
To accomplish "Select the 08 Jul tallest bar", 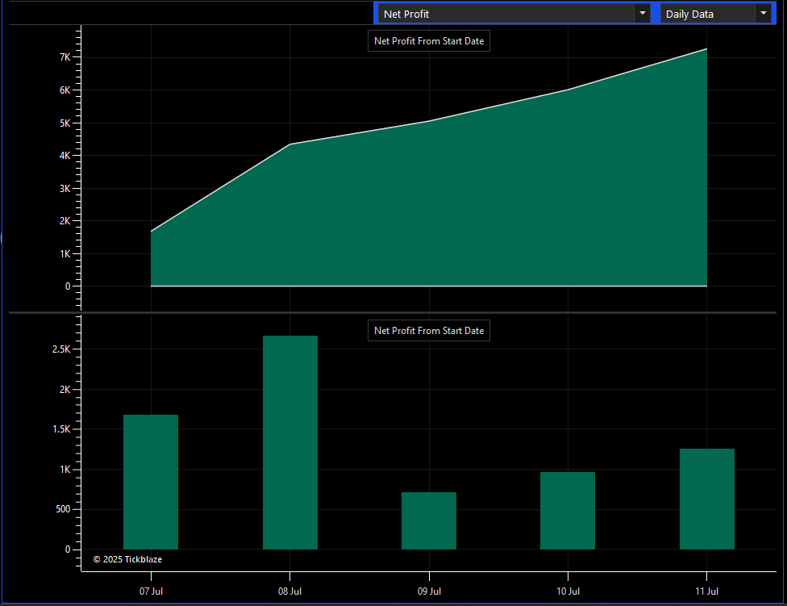I will point(290,442).
